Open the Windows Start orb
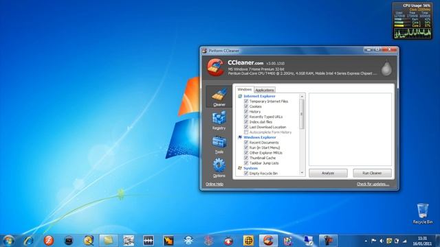This screenshot has height=247, width=440. coord(8,241)
